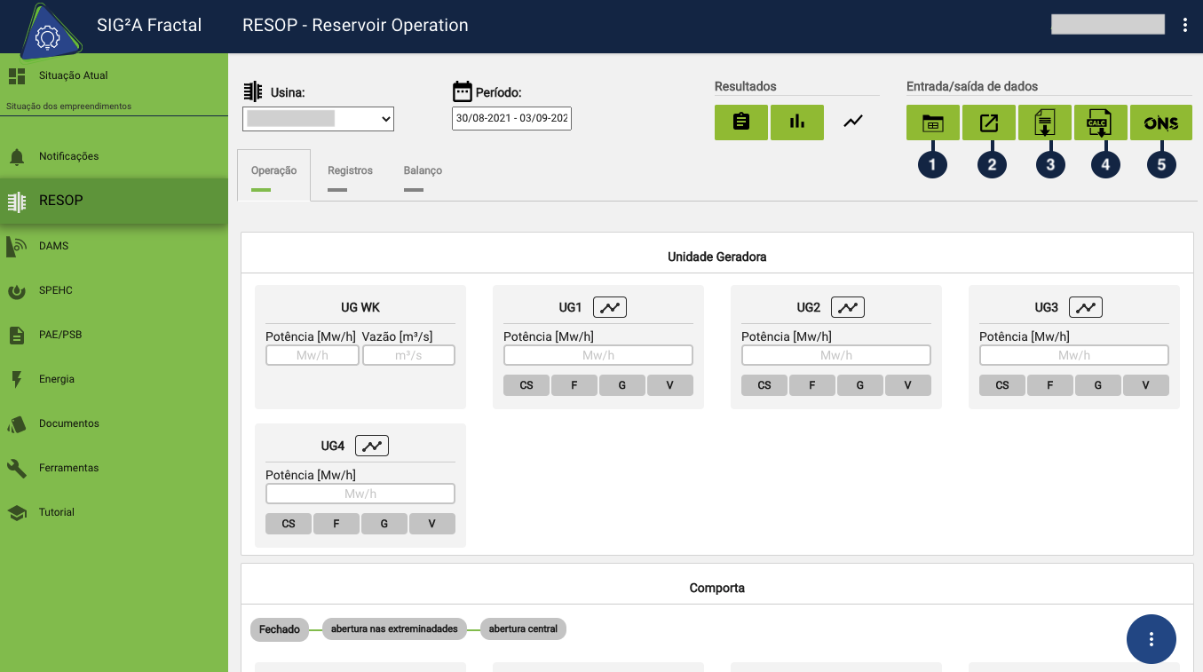The image size is (1203, 672).
Task: Show the line trend chart under Resultados
Action: tap(852, 122)
